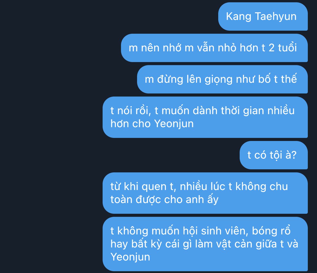Click the empty dark area left of "t có tội à?"
This screenshot has height=273, width=317.
[x=120, y=155]
